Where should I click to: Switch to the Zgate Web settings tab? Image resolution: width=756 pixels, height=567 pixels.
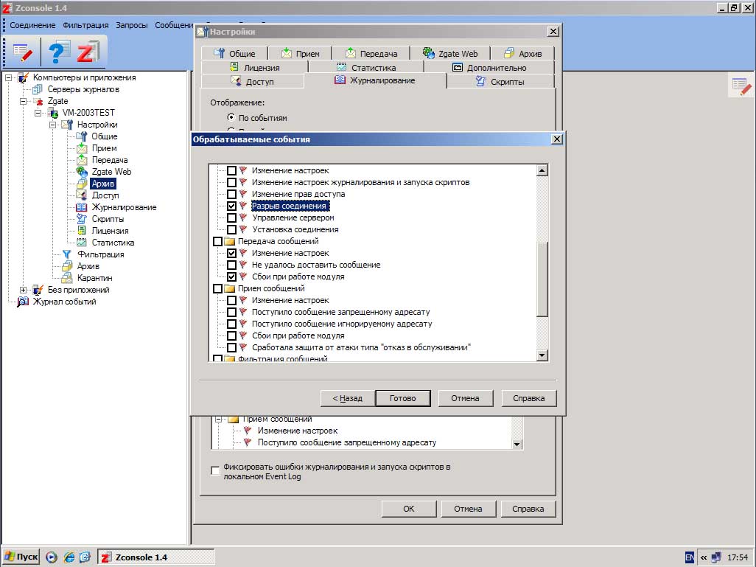pyautogui.click(x=450, y=54)
